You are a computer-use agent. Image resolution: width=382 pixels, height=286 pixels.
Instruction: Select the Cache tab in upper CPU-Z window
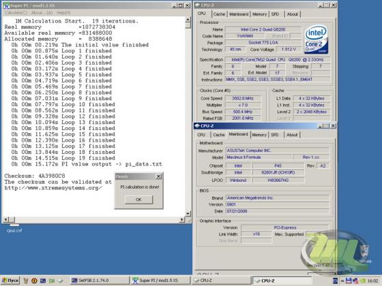[x=219, y=14]
